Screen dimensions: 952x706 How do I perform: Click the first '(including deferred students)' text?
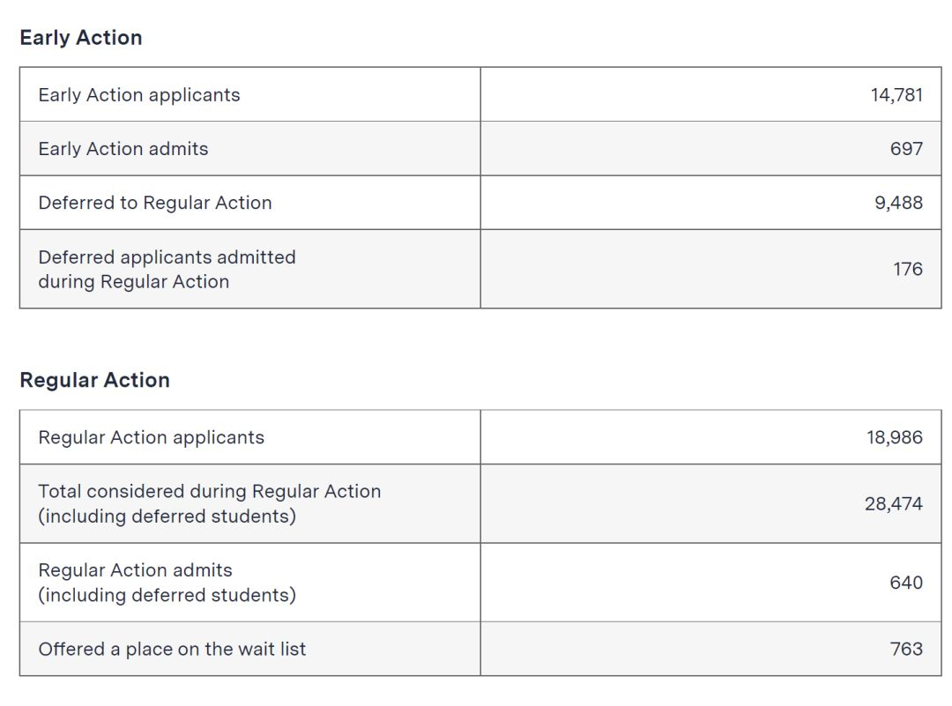click(167, 516)
